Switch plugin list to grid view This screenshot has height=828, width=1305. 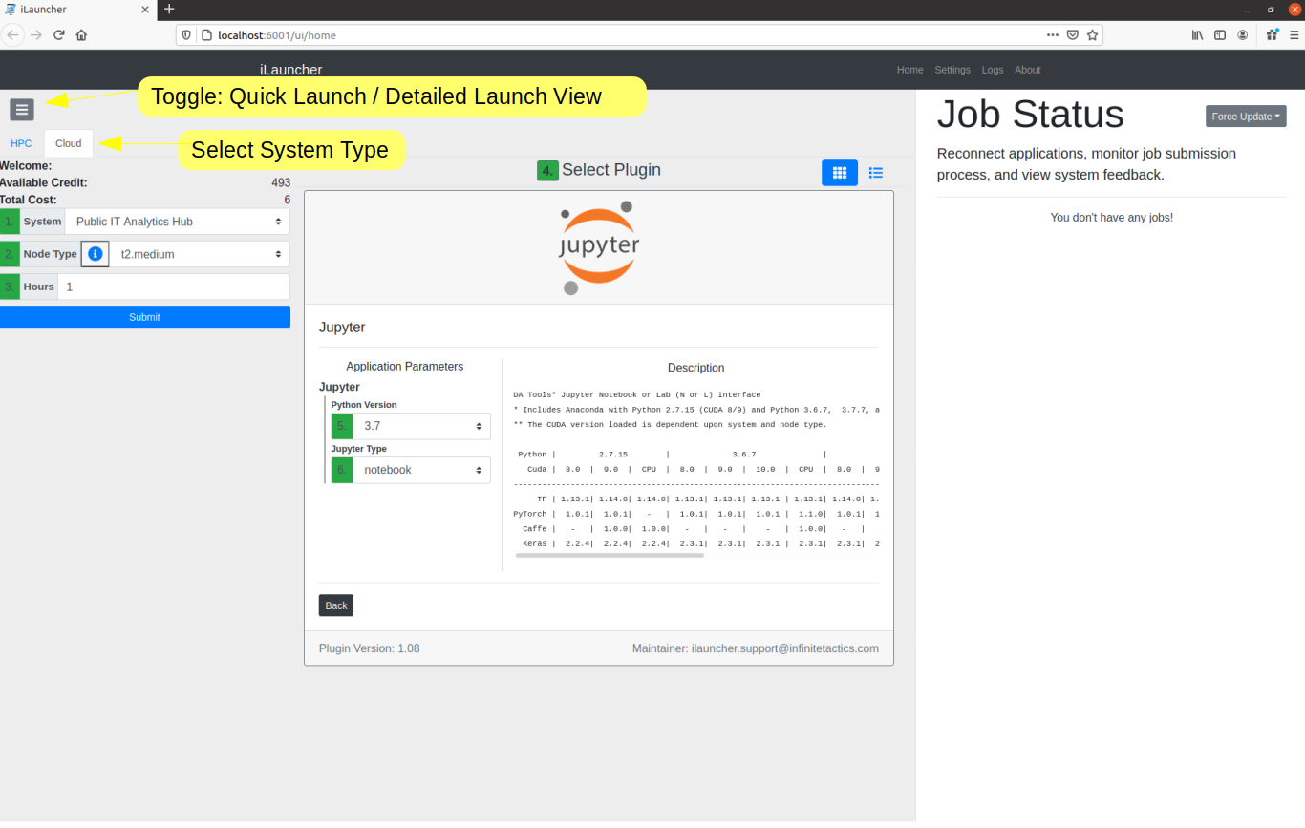[x=840, y=173]
